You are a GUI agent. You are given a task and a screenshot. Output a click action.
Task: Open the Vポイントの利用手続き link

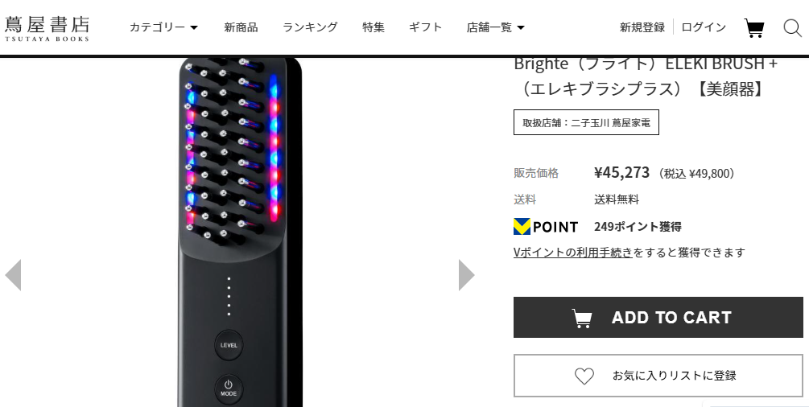point(572,253)
